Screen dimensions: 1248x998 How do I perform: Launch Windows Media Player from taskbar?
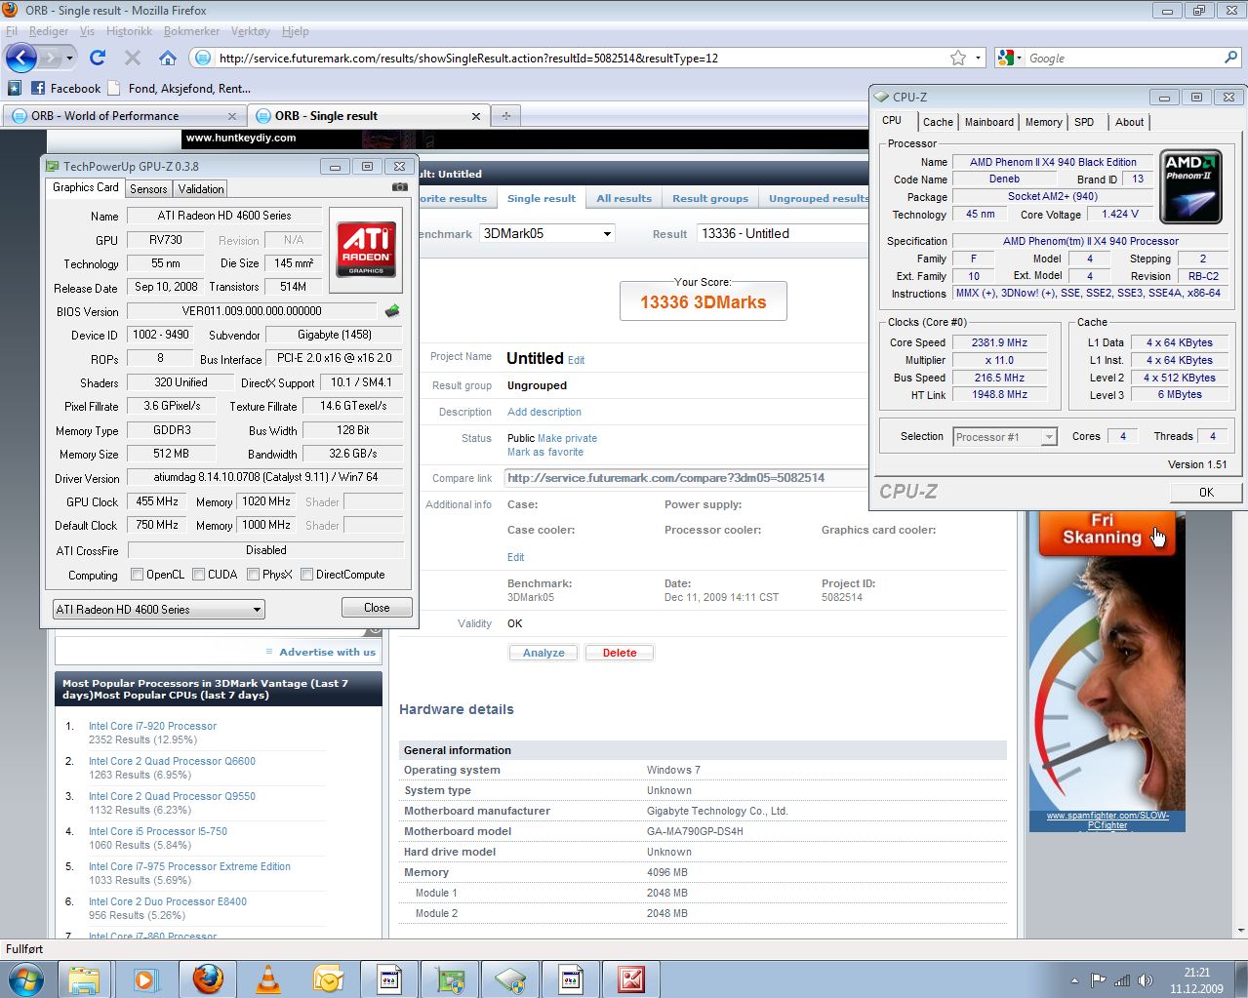[146, 978]
